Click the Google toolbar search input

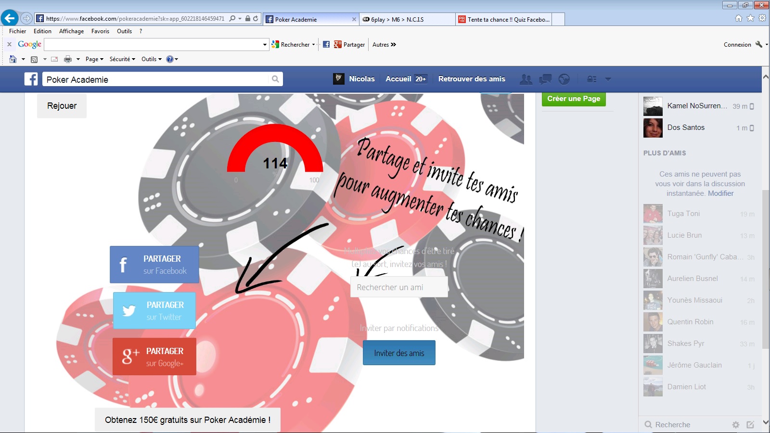click(153, 45)
